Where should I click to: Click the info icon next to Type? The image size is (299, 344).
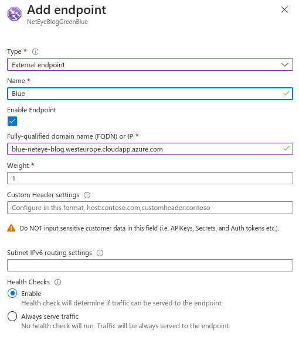tap(35, 51)
